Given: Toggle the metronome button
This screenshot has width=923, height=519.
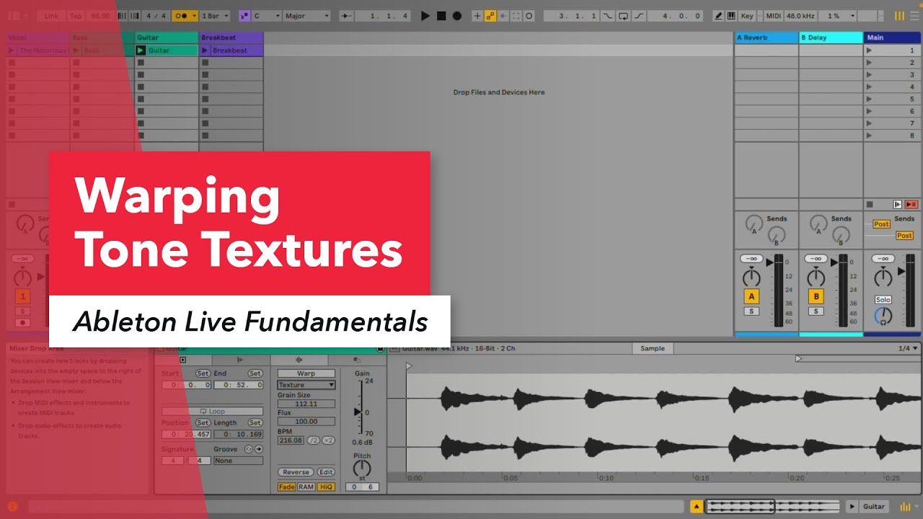Looking at the screenshot, I should [x=185, y=16].
